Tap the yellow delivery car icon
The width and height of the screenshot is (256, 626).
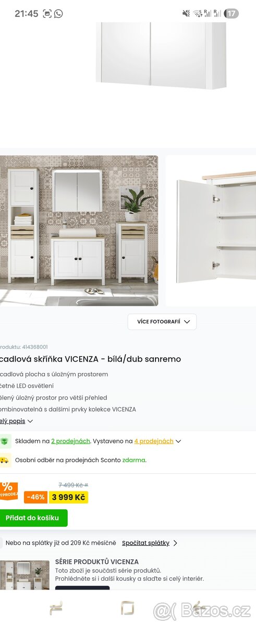pos(4,460)
